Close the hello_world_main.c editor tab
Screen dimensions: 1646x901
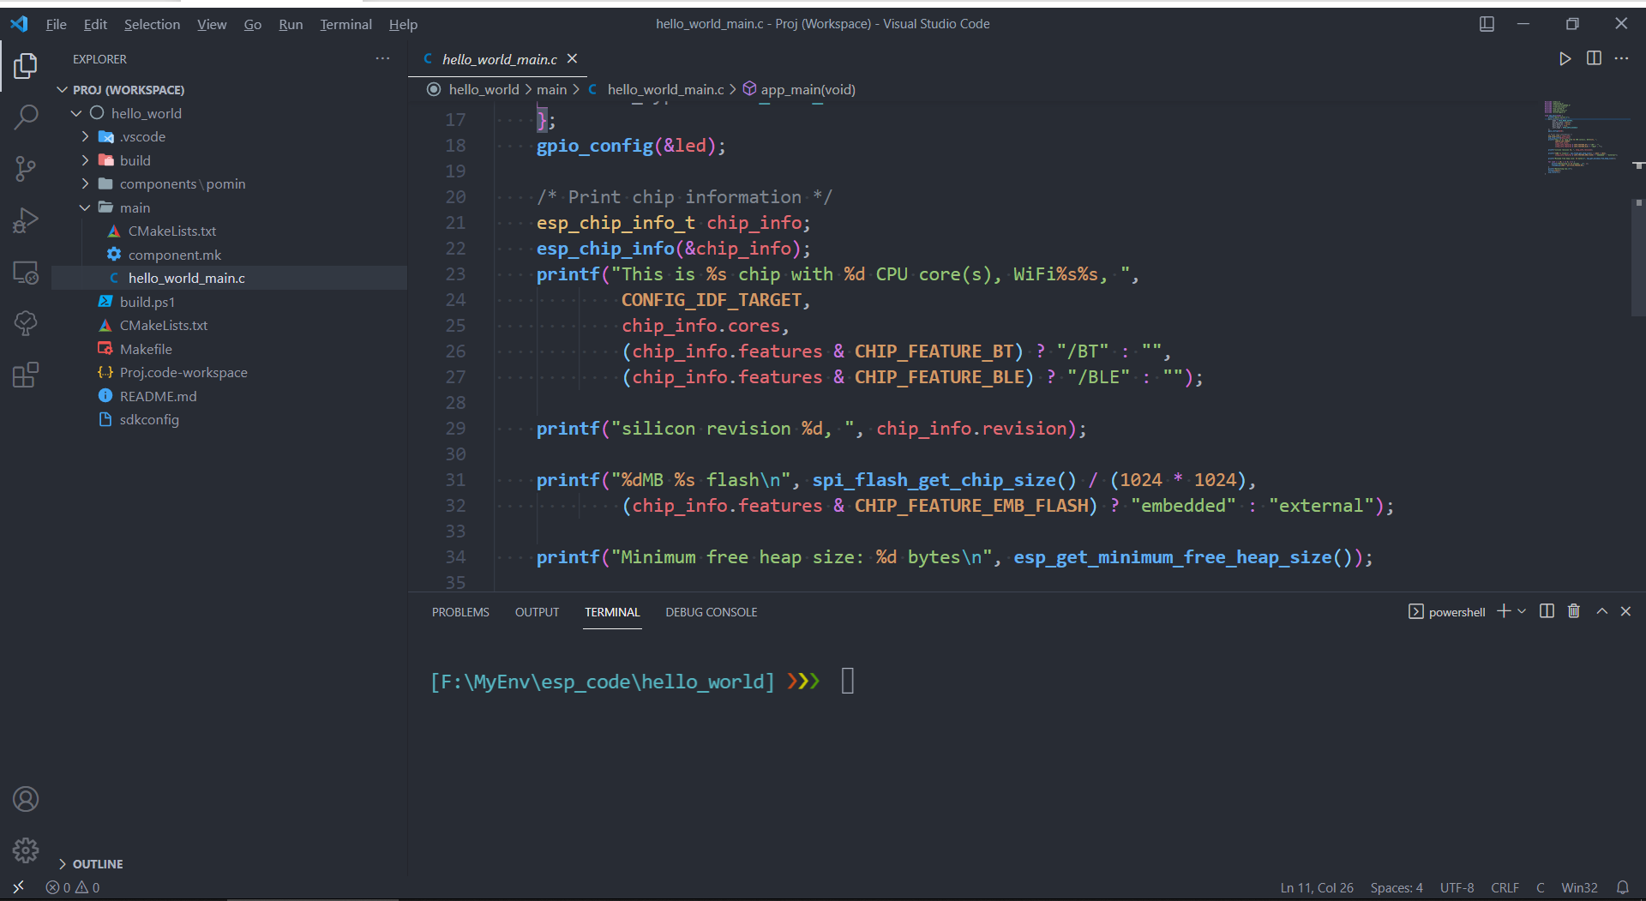[572, 58]
